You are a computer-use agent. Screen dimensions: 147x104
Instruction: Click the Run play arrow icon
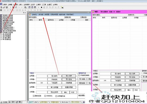(x=39, y=7)
